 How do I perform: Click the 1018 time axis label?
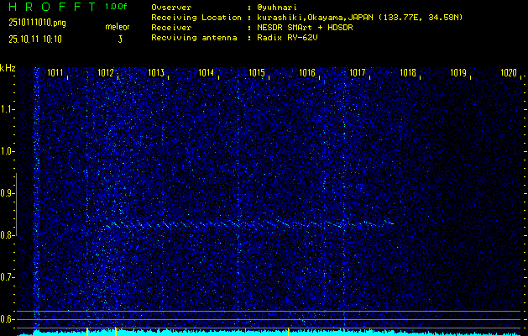coord(408,72)
